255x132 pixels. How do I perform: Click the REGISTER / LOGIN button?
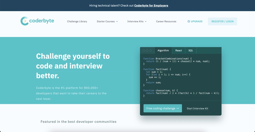(x=222, y=21)
